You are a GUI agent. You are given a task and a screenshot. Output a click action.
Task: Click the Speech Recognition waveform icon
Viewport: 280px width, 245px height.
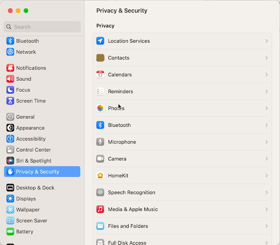point(100,193)
